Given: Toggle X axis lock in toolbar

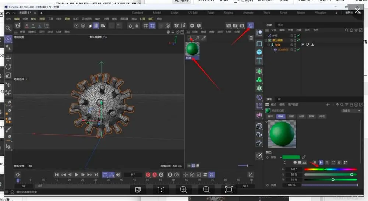Looking at the screenshot, I should (26, 25).
